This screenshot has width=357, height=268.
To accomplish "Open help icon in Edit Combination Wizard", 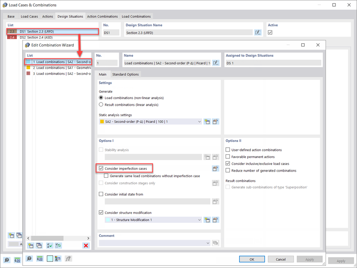I will pos(29,259).
